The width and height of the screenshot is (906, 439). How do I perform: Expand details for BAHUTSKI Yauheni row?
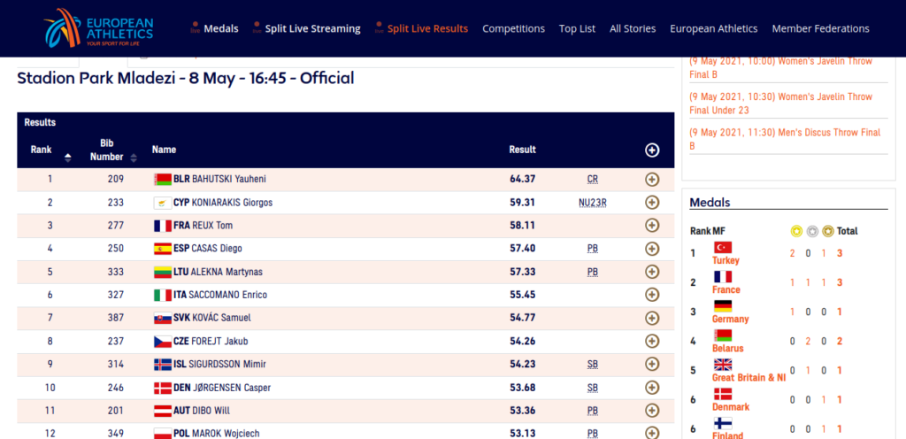[x=652, y=180]
